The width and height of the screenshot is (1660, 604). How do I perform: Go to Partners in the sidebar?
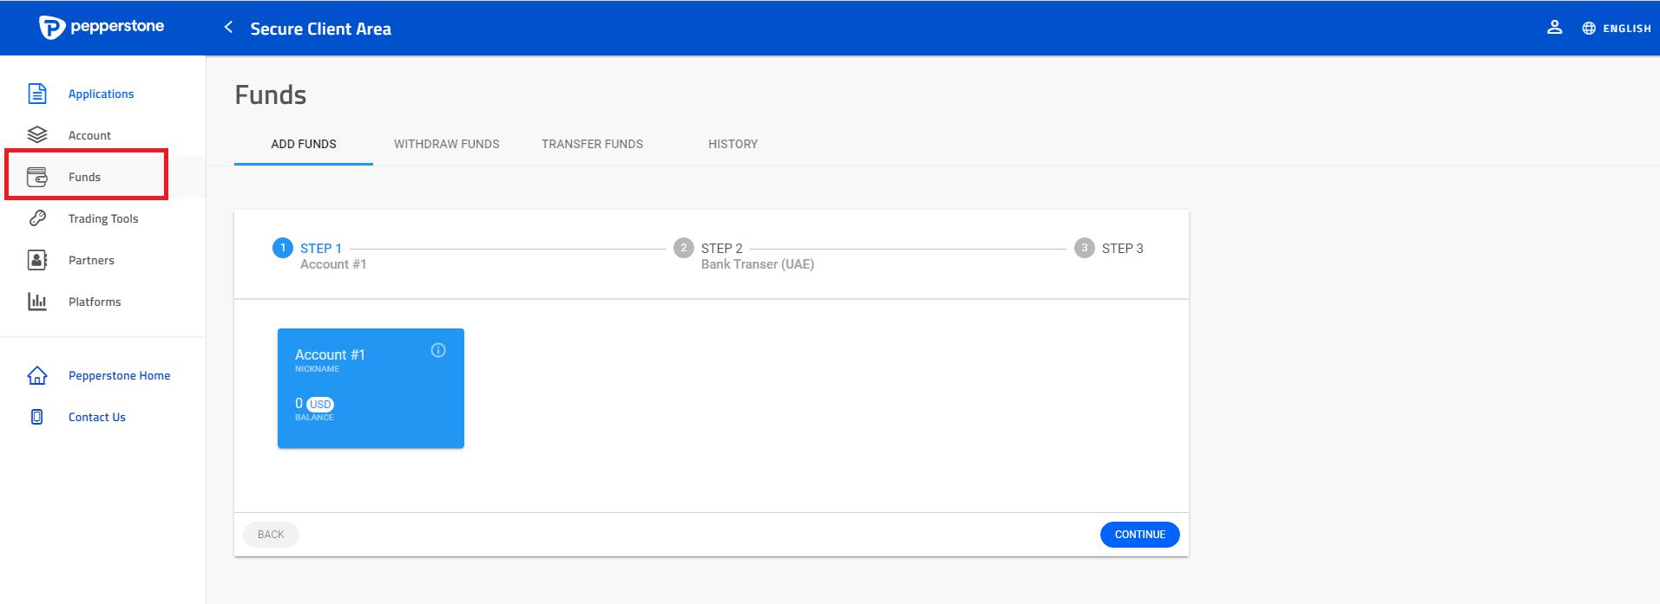[91, 260]
